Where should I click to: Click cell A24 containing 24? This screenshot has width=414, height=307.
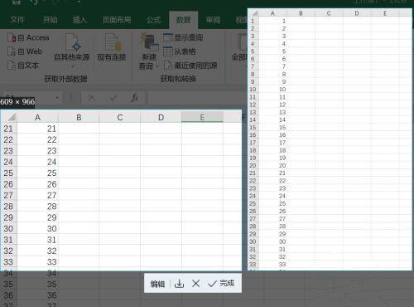pyautogui.click(x=37, y=162)
